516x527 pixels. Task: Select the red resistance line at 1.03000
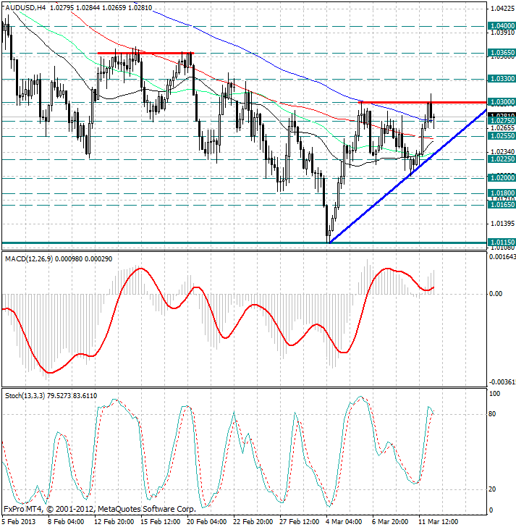tap(423, 102)
